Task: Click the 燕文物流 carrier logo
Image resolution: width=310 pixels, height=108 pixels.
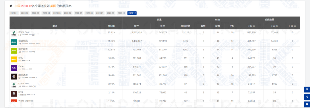Action: 14,51
